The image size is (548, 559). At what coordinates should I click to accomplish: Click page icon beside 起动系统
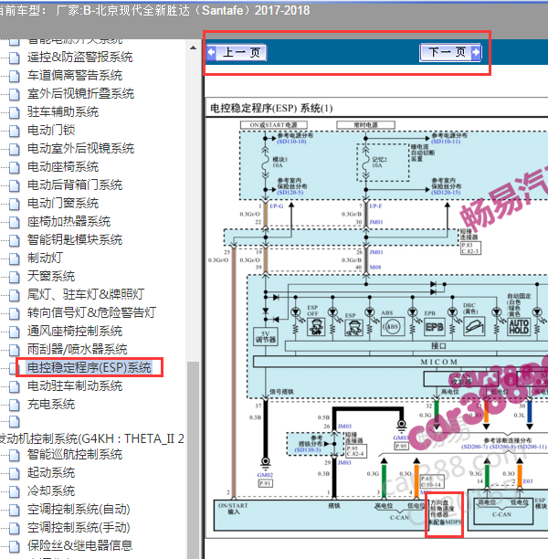pyautogui.click(x=15, y=473)
